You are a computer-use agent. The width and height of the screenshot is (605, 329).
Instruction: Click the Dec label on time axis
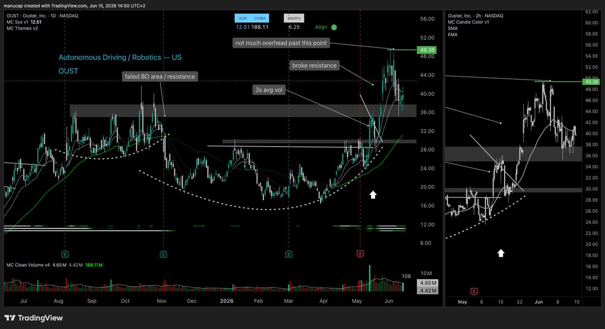coord(191,301)
